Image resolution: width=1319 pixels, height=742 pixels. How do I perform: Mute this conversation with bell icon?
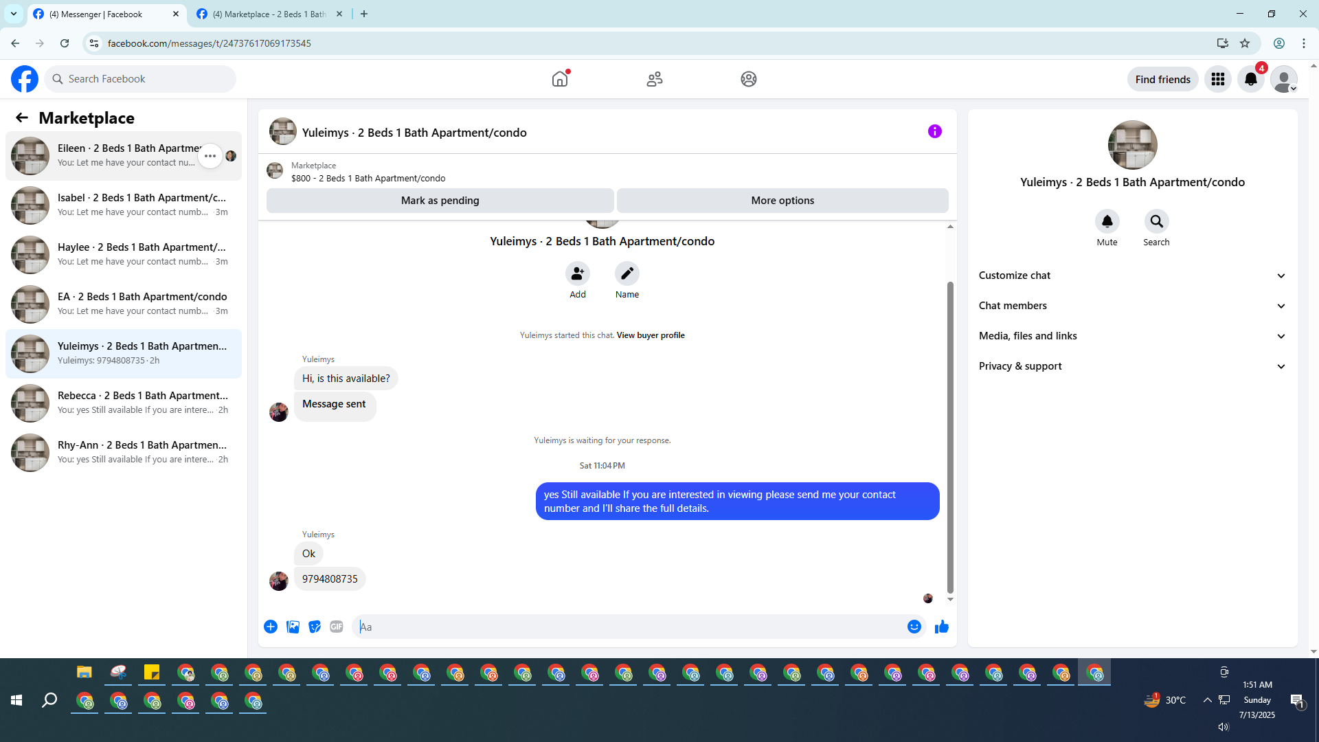pos(1107,221)
